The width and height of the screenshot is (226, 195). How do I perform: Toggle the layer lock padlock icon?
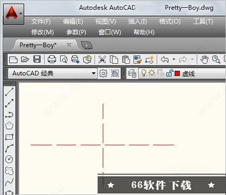click(169, 73)
